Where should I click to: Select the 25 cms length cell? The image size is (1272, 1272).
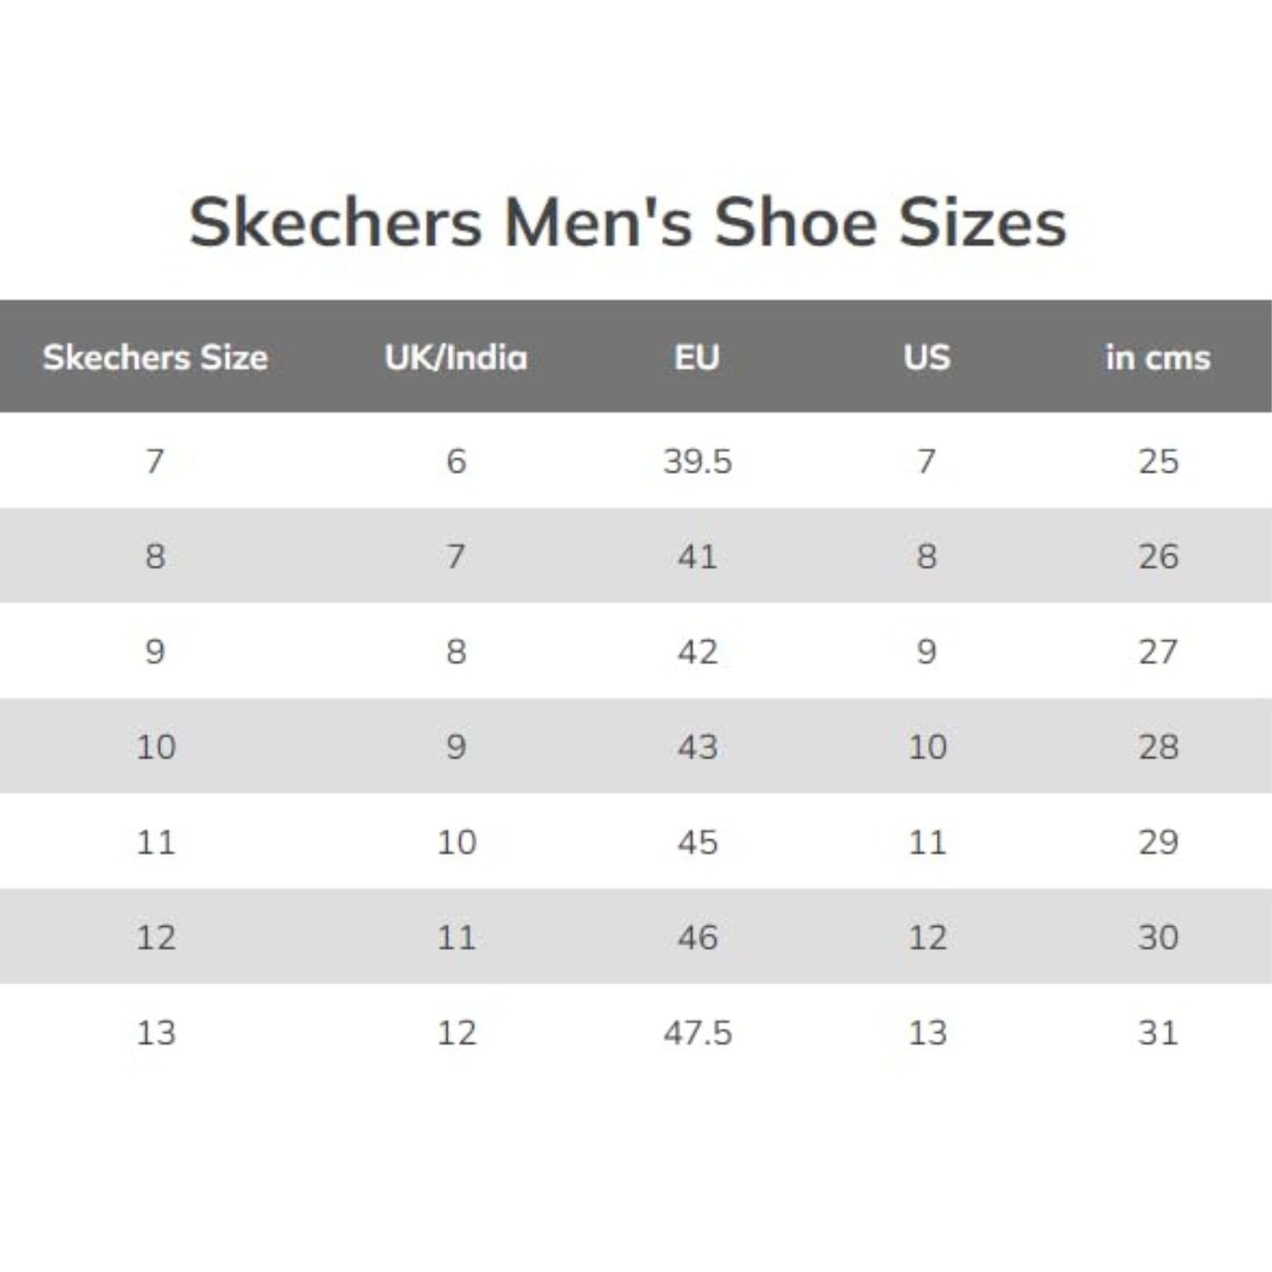[1158, 461]
